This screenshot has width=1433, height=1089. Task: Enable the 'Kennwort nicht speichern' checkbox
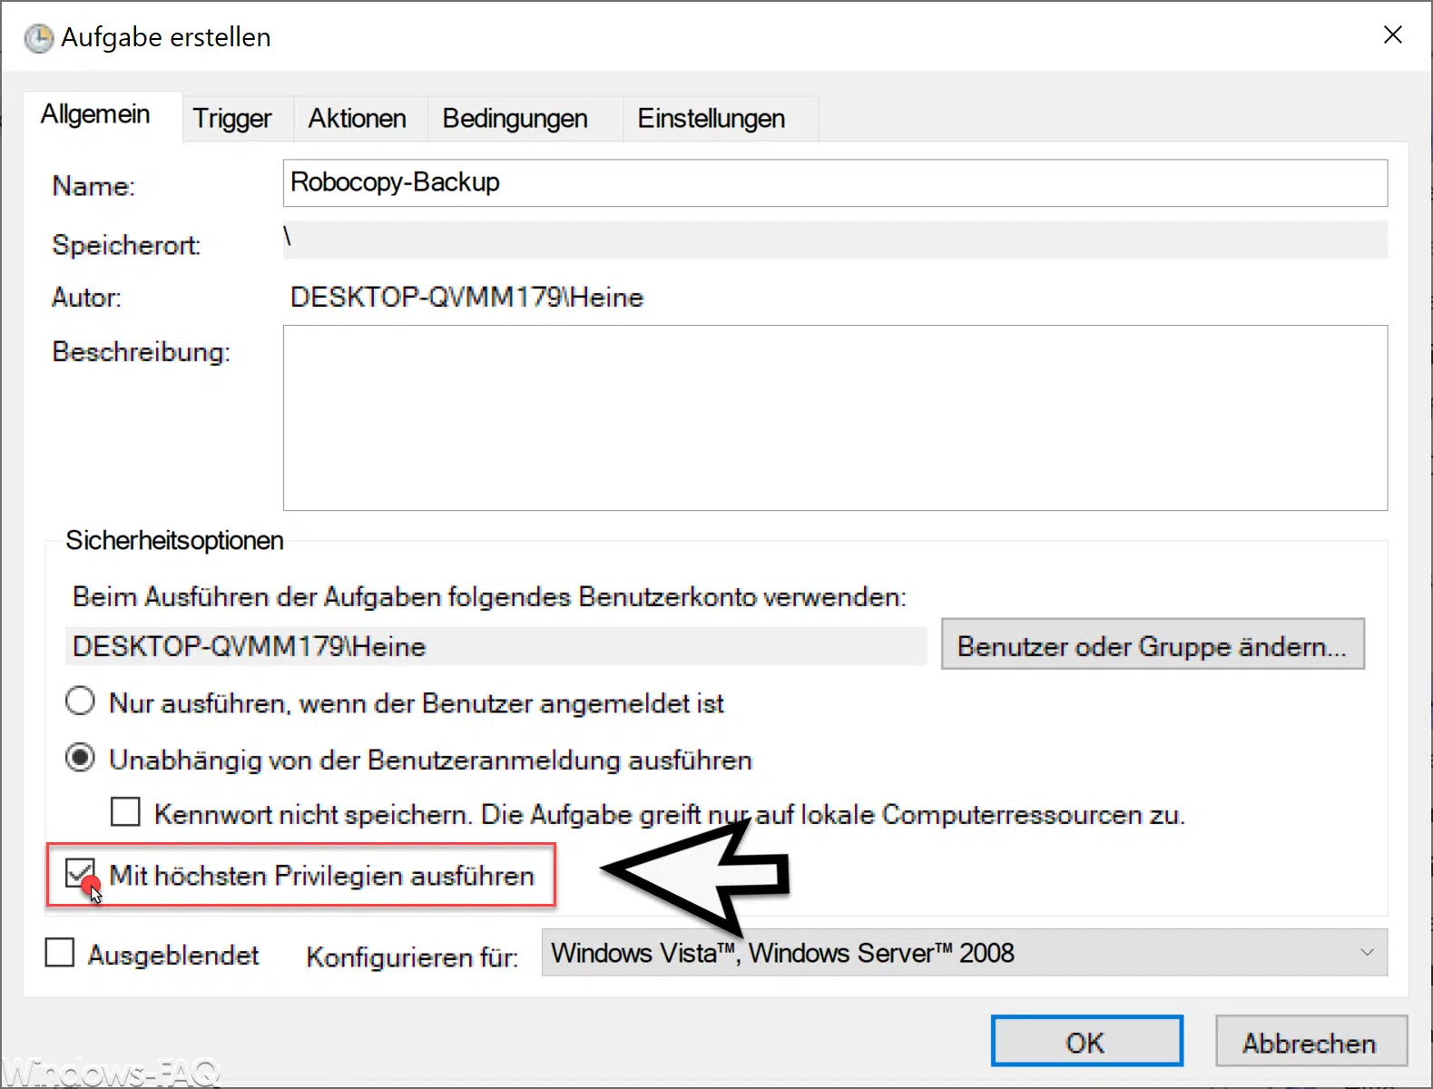tap(125, 811)
